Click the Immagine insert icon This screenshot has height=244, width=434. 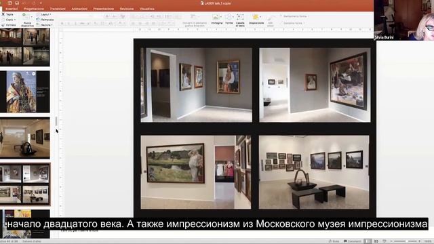point(216,17)
